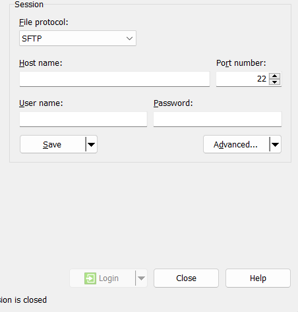Click the Login button text
Screen dimensions: 298x312
coord(109,278)
